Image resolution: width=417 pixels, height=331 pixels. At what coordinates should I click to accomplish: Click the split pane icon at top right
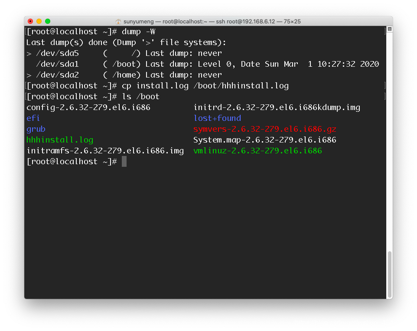pos(390,29)
